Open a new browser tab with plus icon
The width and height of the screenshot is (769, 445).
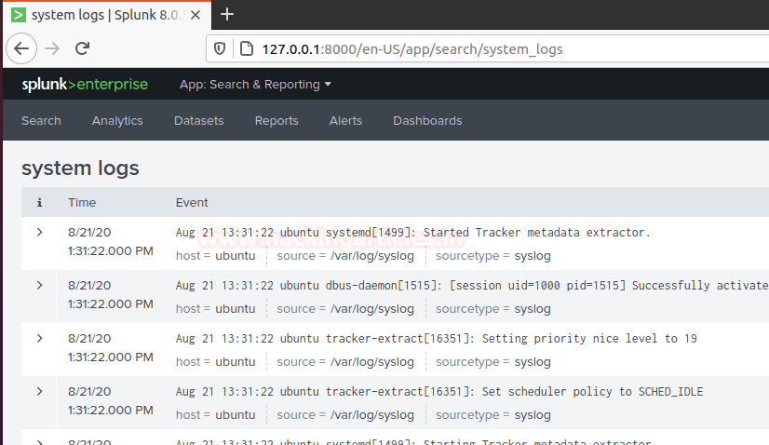coord(227,14)
